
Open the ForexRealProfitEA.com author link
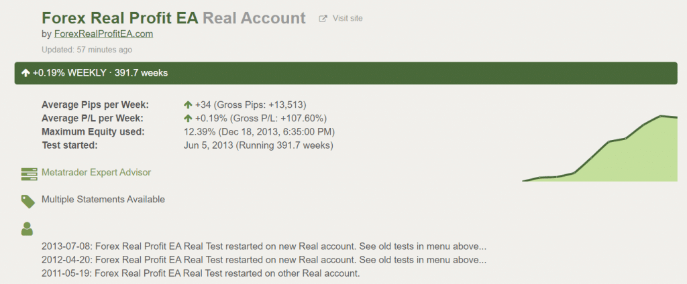tap(103, 34)
